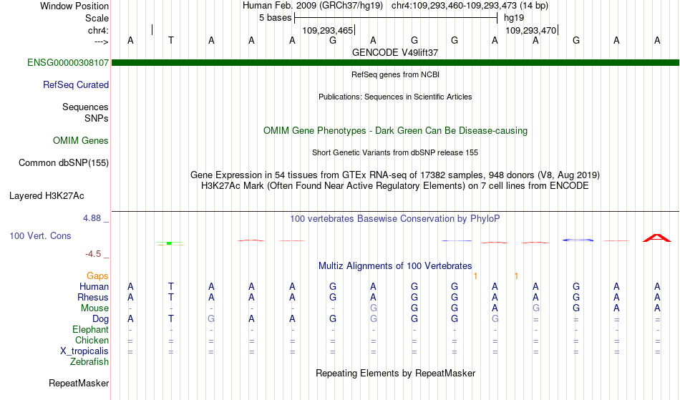Click the T base in the Rhesus row
The width and height of the screenshot is (680, 400).
tap(171, 297)
